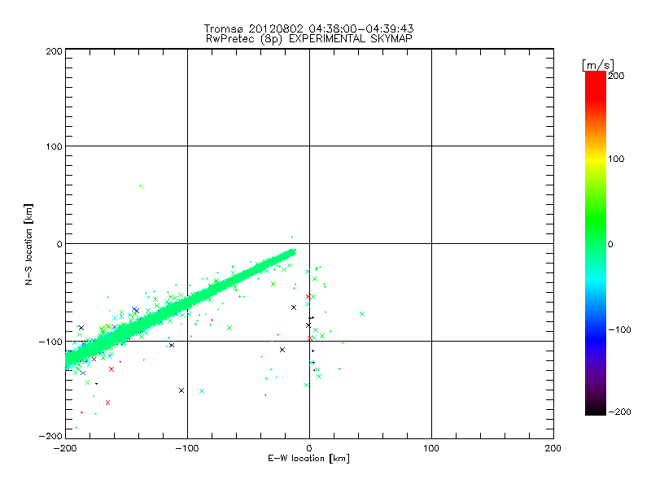Click the colorbar label '-200' at bottom

[x=619, y=412]
